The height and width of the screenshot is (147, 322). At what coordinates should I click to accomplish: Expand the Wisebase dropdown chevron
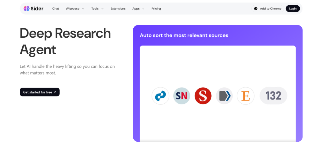pyautogui.click(x=83, y=8)
